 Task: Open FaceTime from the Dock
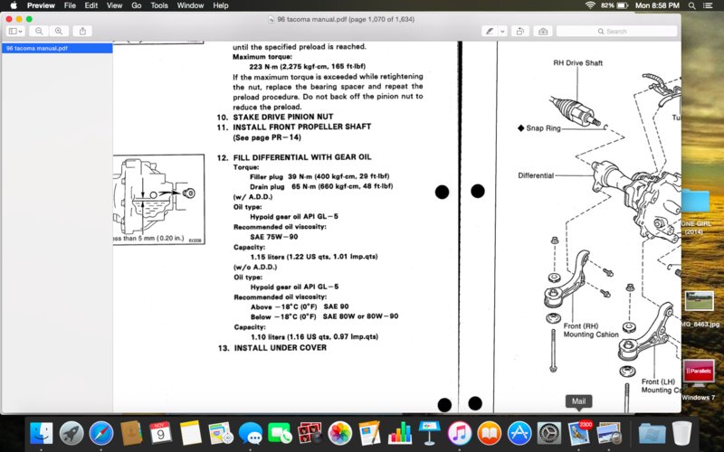click(x=280, y=433)
